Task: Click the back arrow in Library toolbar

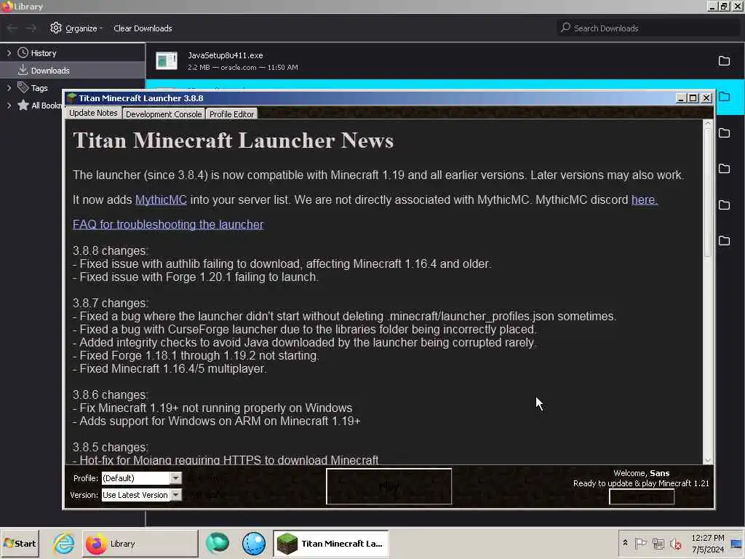Action: tap(12, 28)
